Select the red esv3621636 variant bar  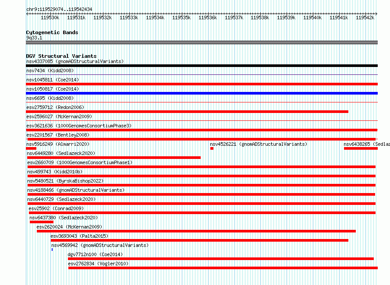click(x=202, y=130)
